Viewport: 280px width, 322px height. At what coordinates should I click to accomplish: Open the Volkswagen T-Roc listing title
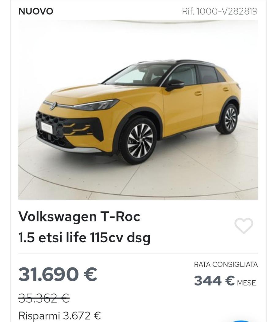[x=79, y=217]
